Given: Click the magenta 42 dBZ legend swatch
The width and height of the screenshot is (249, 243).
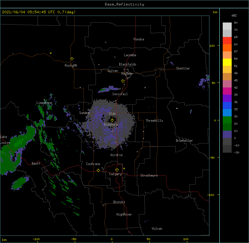Looking at the screenshot, I should pos(227,91).
